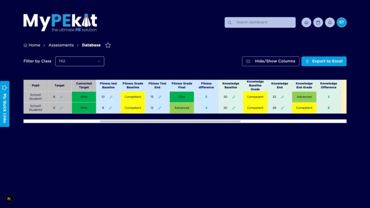Click the Fitness difference header
The image size is (370, 208).
[x=206, y=85]
